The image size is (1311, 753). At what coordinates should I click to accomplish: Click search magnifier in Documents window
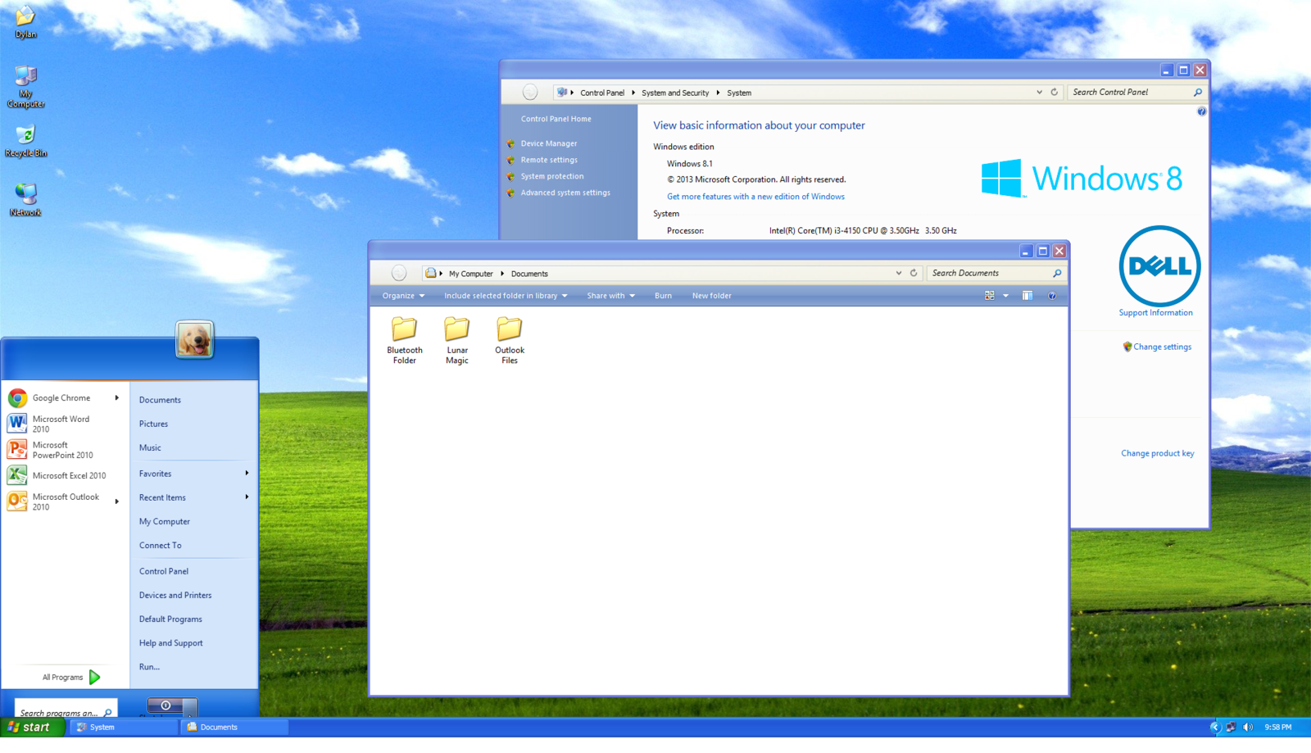pyautogui.click(x=1057, y=273)
